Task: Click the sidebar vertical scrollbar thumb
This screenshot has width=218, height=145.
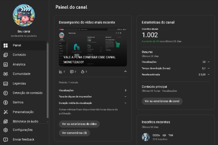Action: coord(47,81)
